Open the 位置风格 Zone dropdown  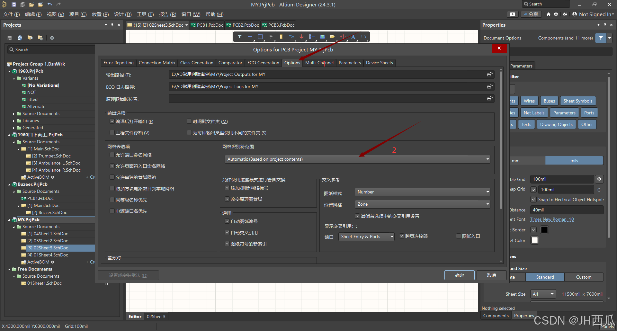[422, 204]
